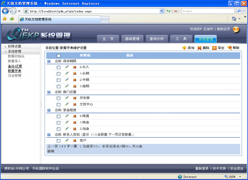Click the 安全退出 footer link

pyautogui.click(x=237, y=168)
